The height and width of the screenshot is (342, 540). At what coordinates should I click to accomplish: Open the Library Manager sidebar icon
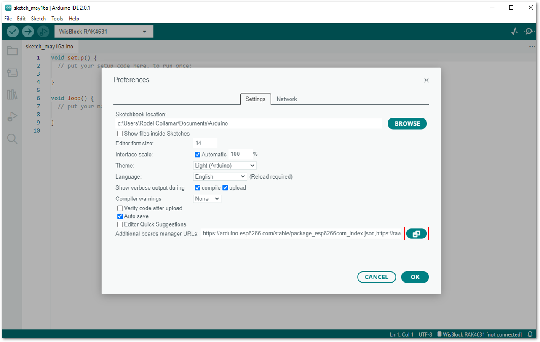pyautogui.click(x=12, y=94)
